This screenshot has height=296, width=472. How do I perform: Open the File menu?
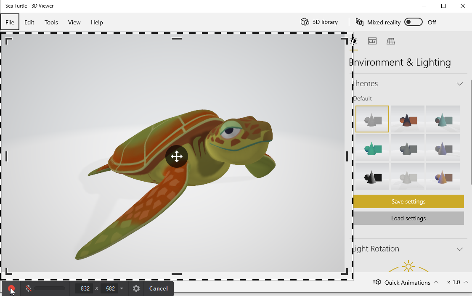pos(10,22)
